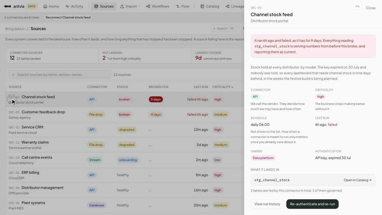Click the Flow arrows icon
The image size is (382, 215).
[178, 6]
